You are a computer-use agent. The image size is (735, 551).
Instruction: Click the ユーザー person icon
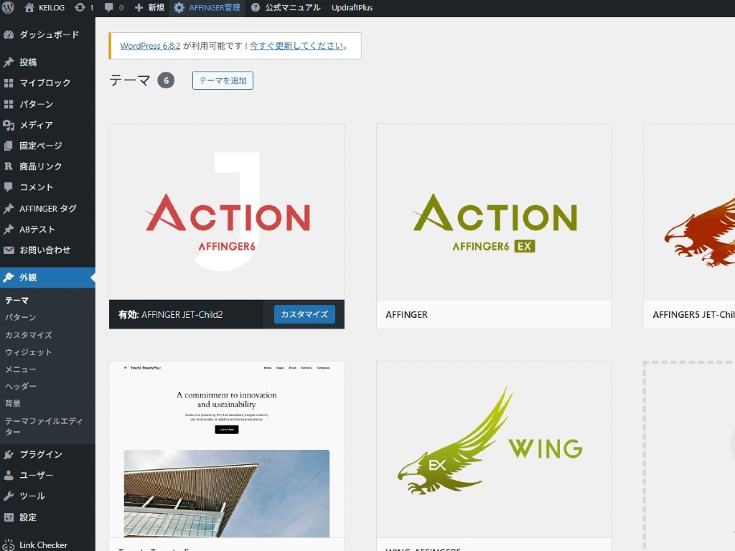9,475
